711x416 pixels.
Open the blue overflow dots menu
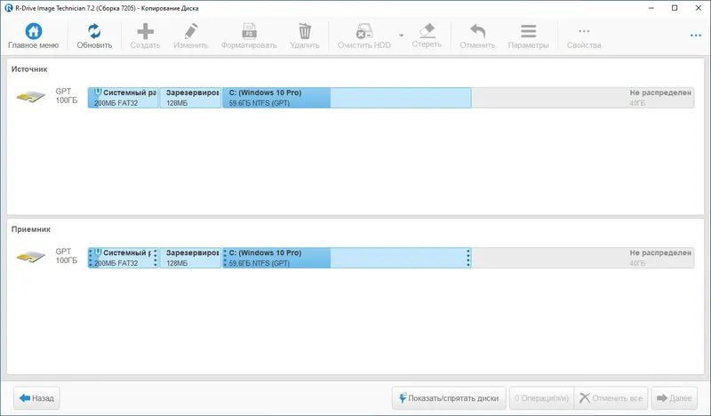(x=696, y=36)
